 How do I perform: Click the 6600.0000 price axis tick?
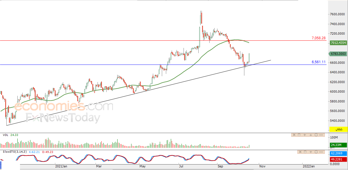(x=337, y=63)
